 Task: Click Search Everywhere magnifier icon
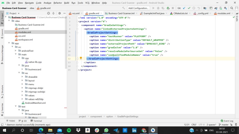click(x=232, y=8)
